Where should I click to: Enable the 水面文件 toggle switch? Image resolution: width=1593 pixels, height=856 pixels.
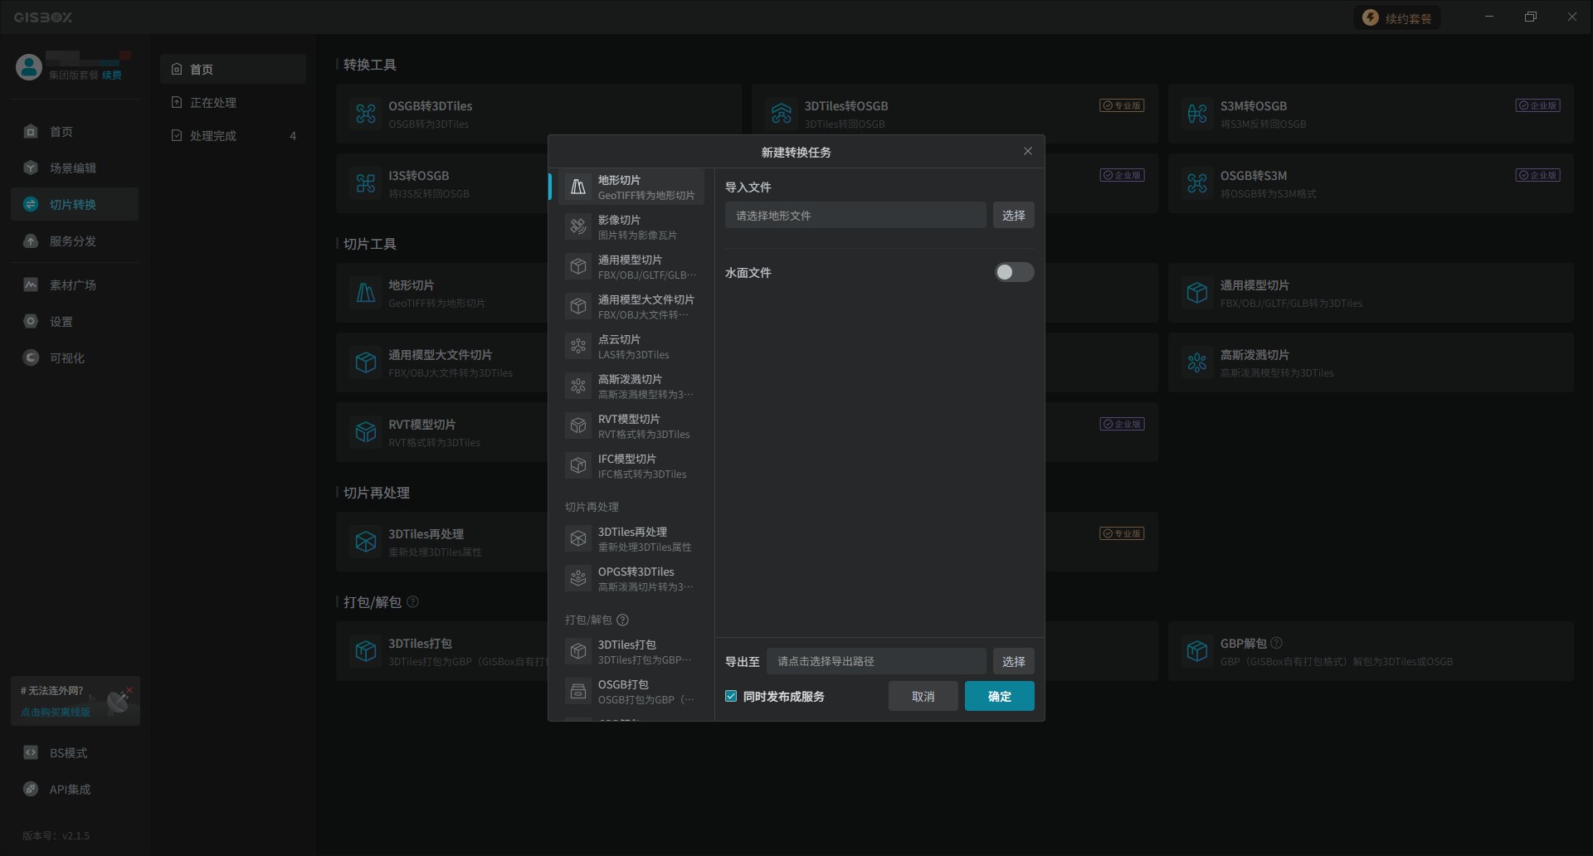pos(1014,273)
